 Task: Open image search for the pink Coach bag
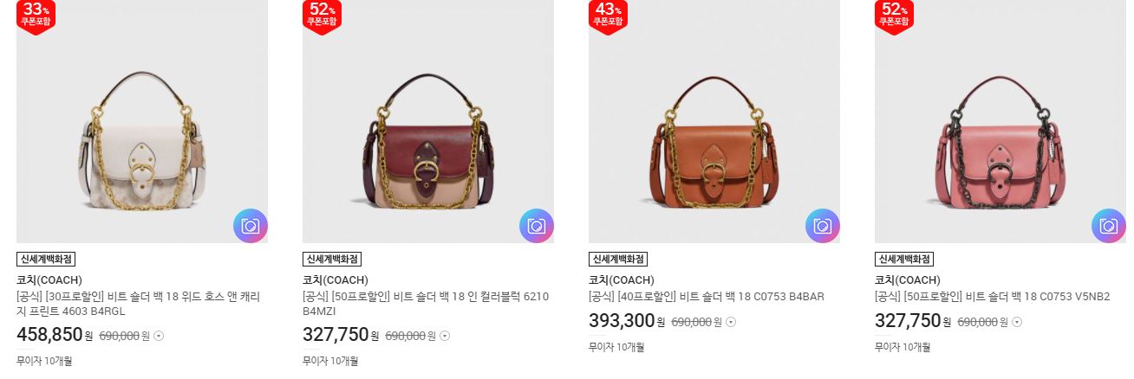[x=1109, y=226]
